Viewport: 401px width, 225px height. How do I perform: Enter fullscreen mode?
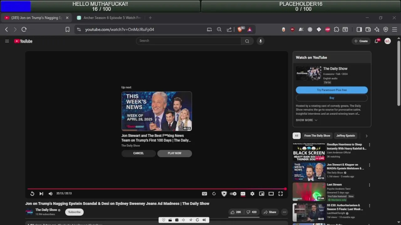[280, 194]
